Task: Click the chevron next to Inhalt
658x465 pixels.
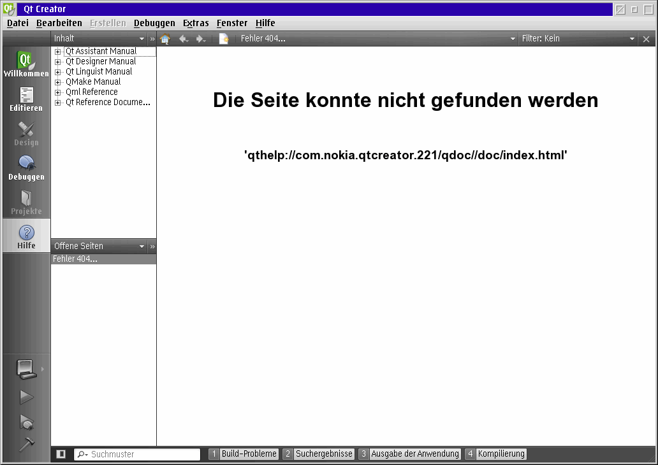Action: point(152,39)
